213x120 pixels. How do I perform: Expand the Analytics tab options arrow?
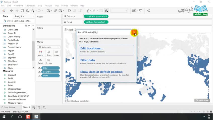33,16
